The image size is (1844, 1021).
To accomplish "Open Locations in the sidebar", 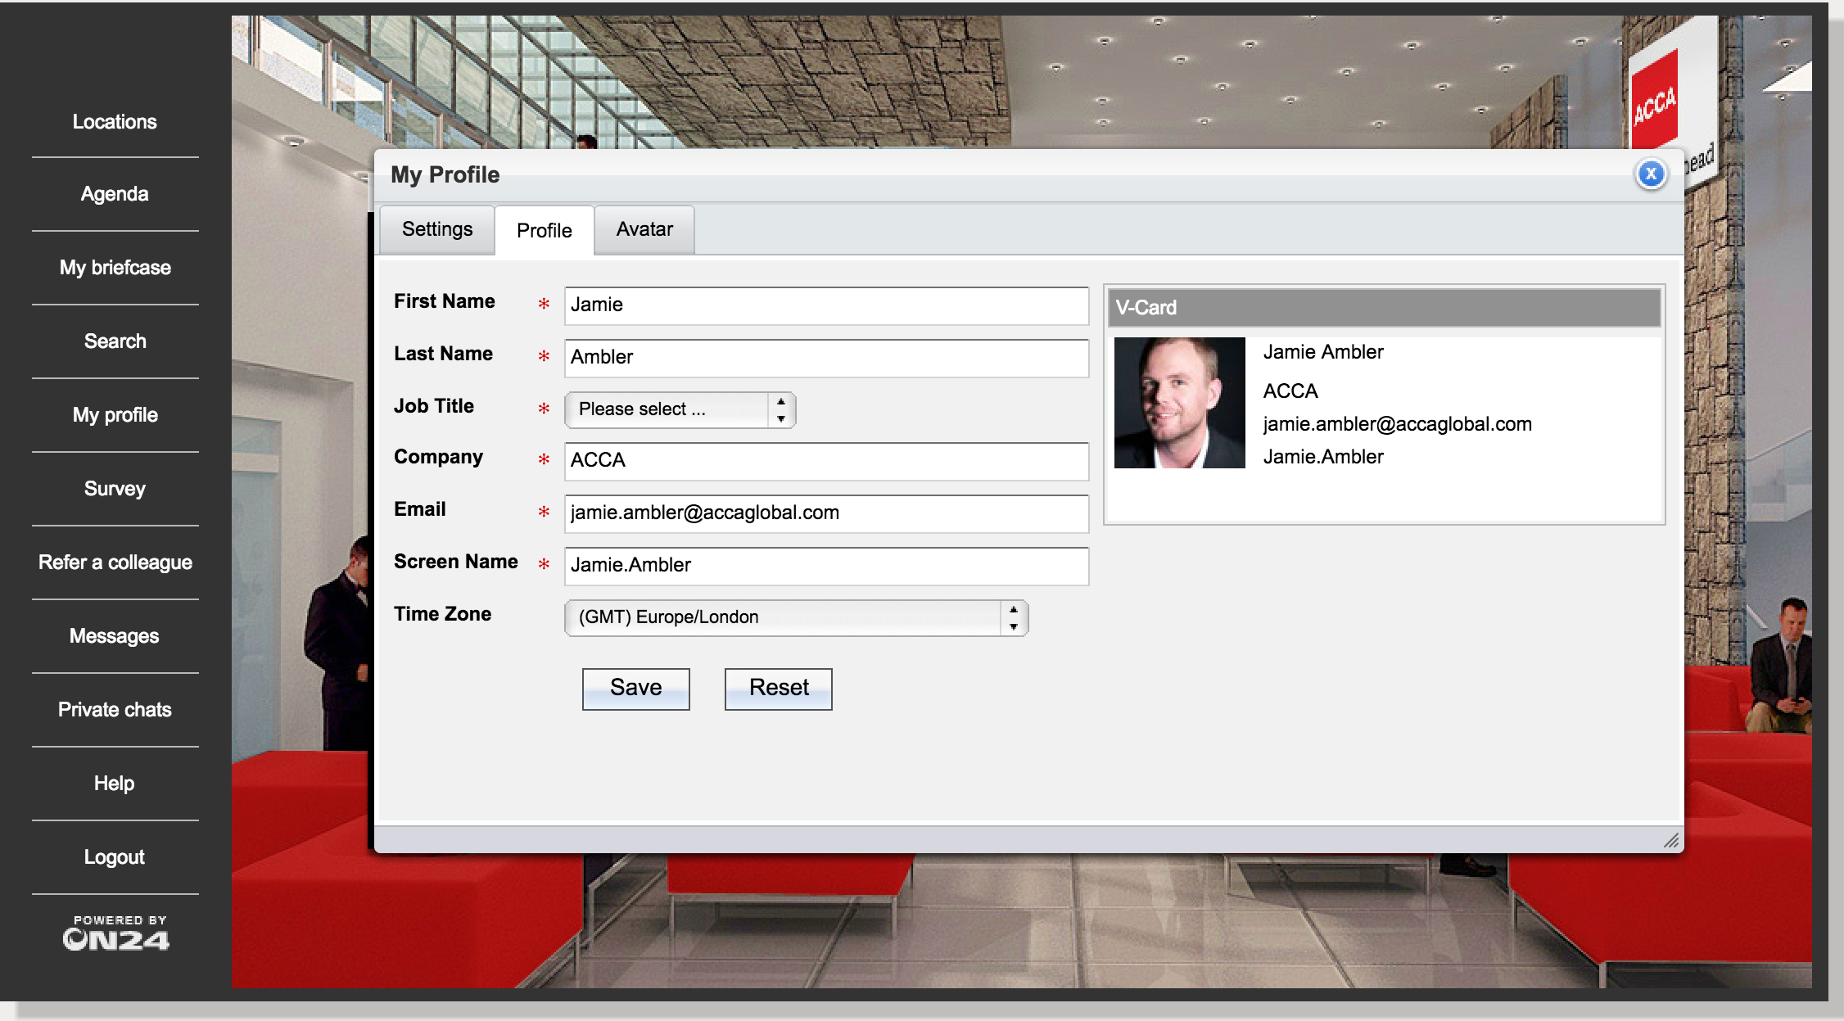I will tap(115, 122).
